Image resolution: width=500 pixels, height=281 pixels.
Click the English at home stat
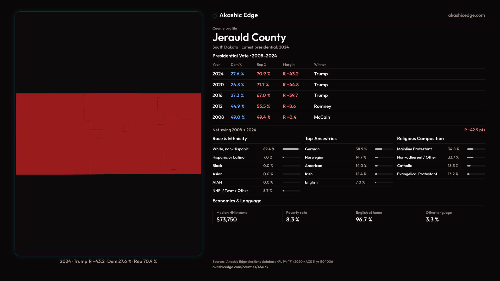[x=368, y=216]
